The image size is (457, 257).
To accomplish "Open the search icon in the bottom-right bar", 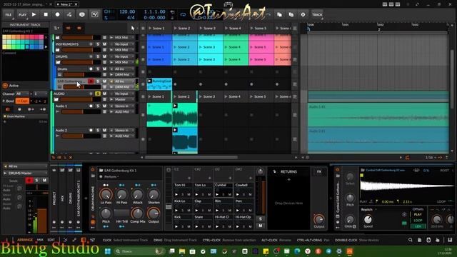I will click(x=411, y=240).
